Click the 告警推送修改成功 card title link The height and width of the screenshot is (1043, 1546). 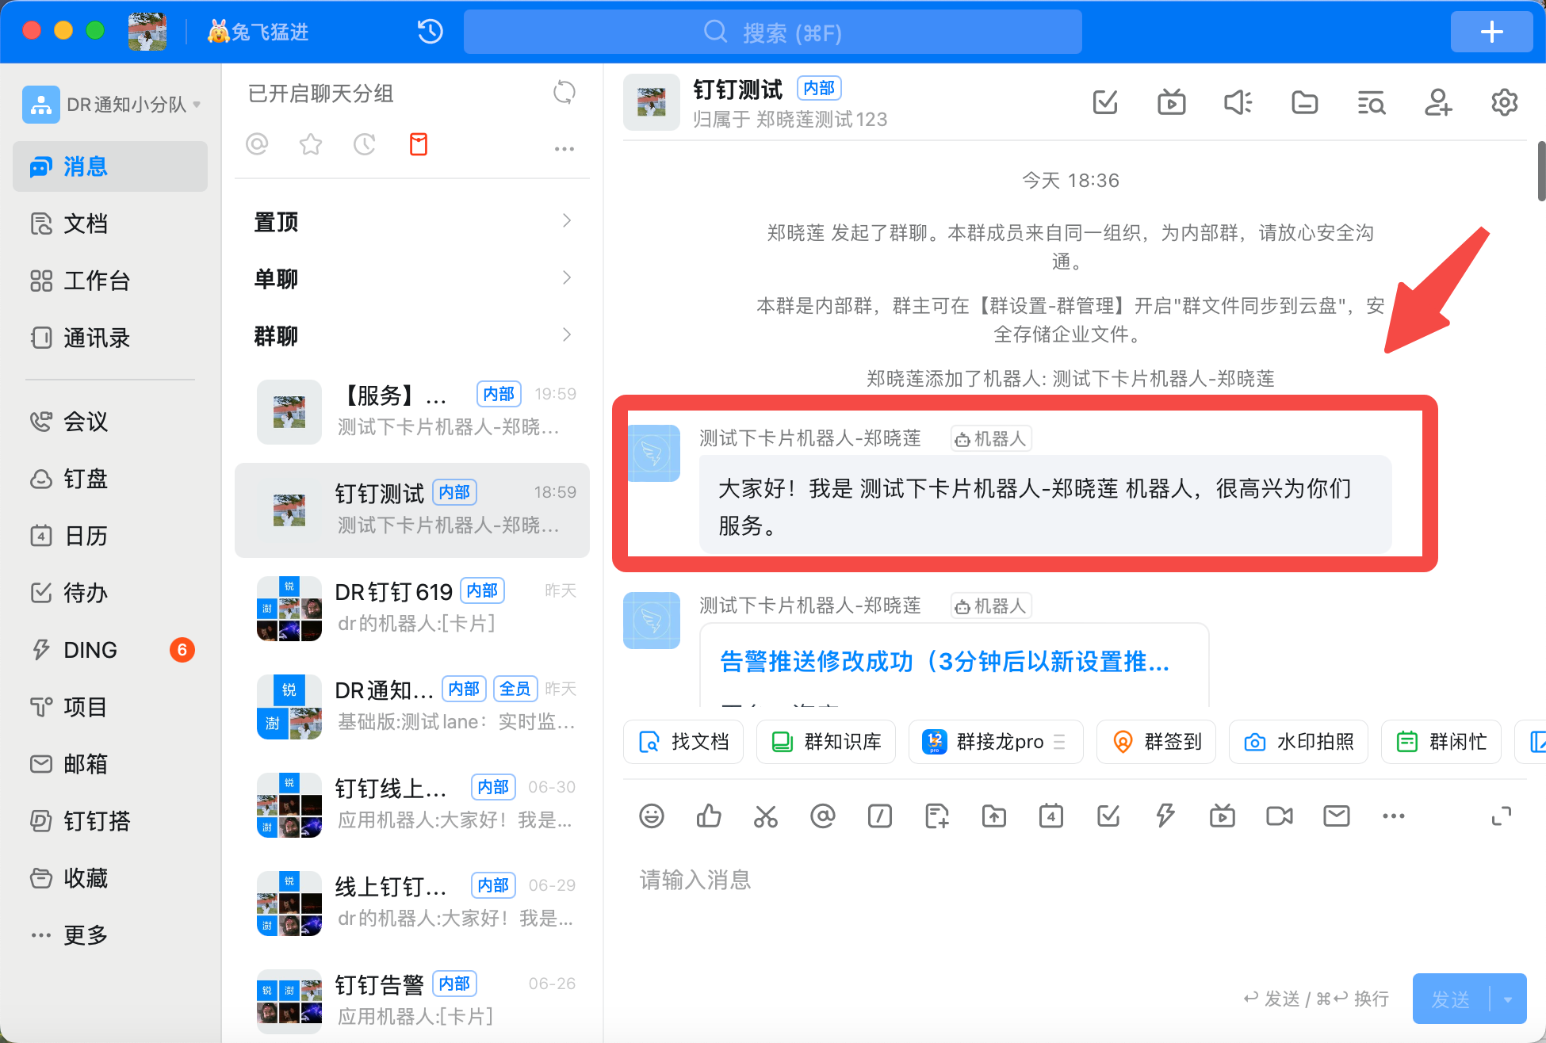point(944,661)
